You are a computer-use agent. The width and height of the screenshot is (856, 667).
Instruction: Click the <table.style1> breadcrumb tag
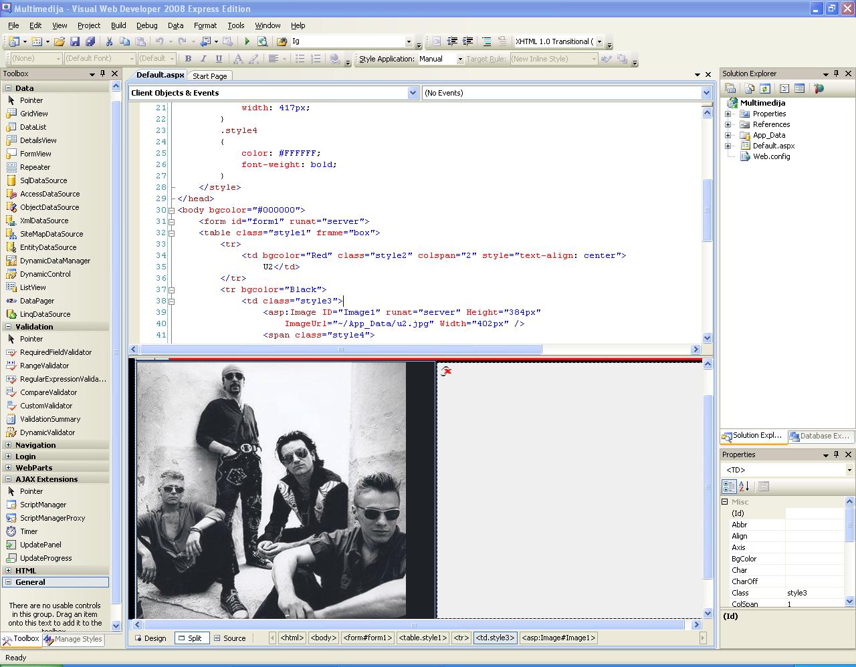(x=423, y=638)
